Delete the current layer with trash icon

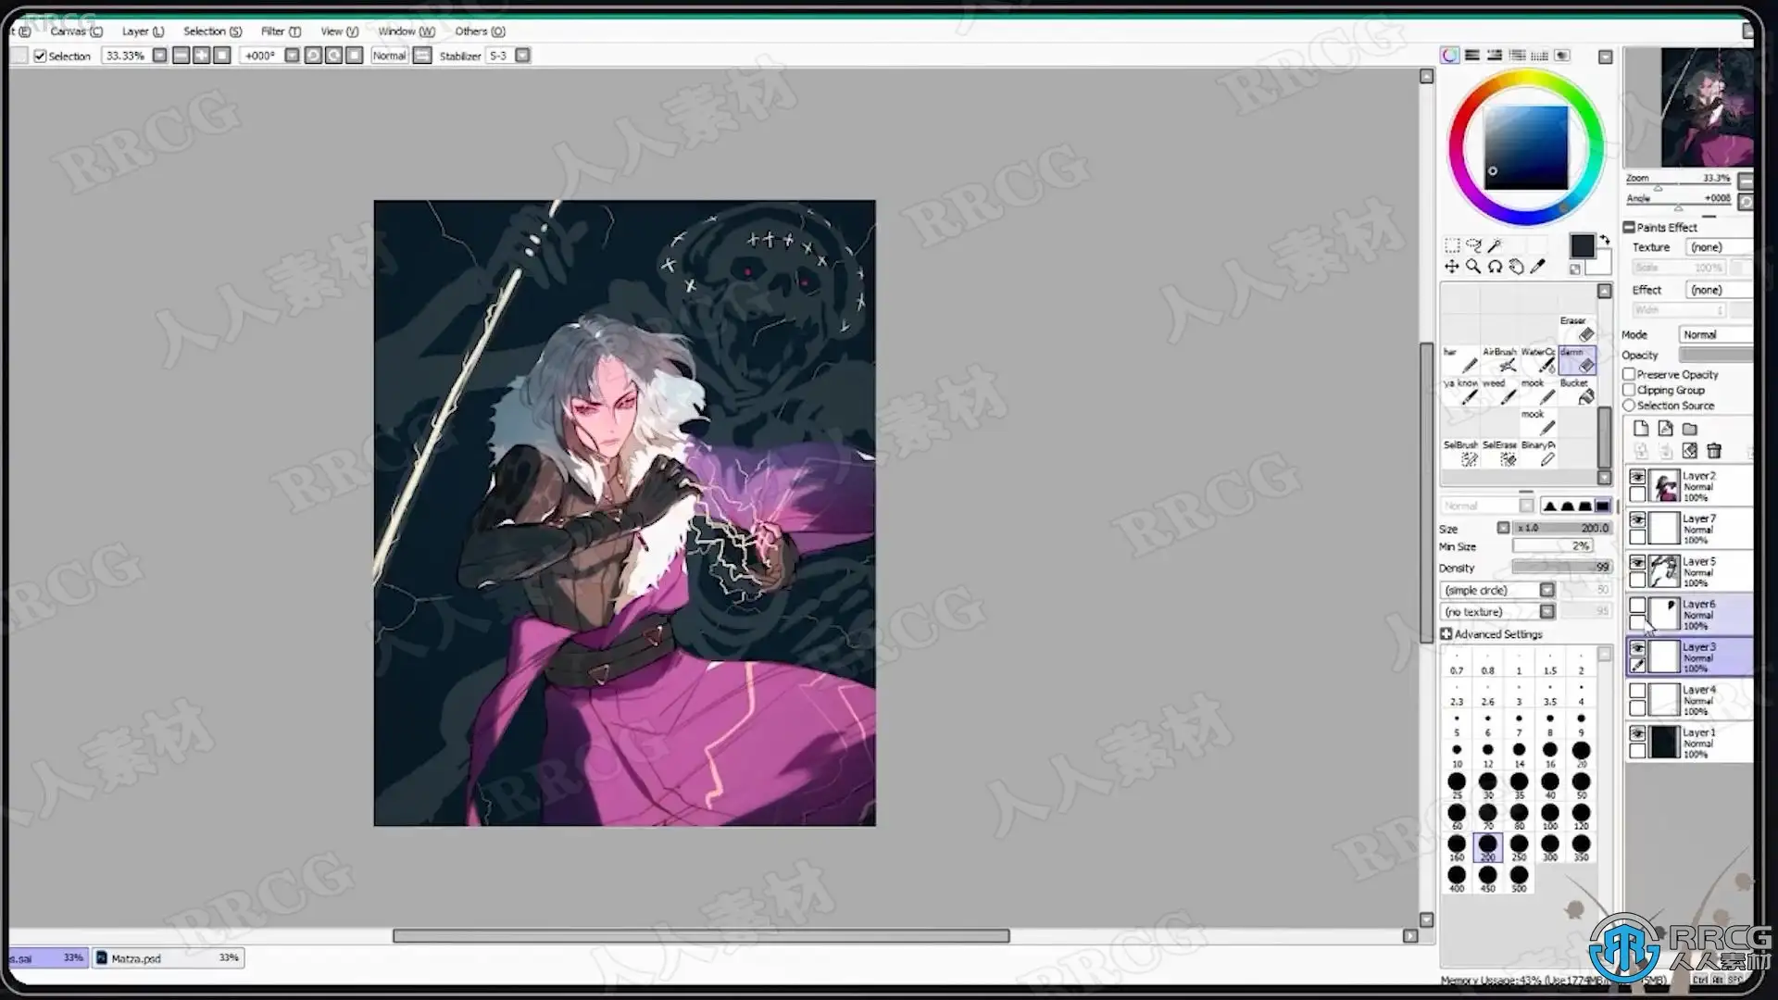point(1714,451)
